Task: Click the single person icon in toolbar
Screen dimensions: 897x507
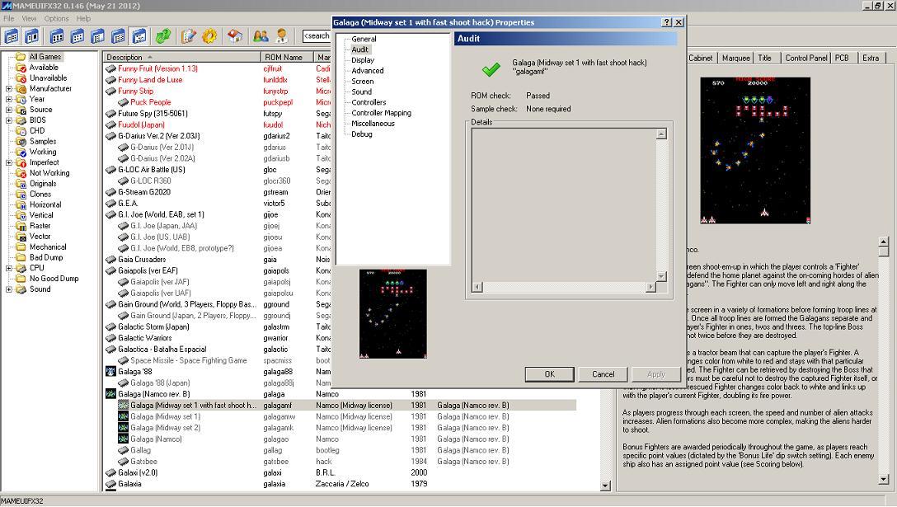Action: pyautogui.click(x=282, y=36)
